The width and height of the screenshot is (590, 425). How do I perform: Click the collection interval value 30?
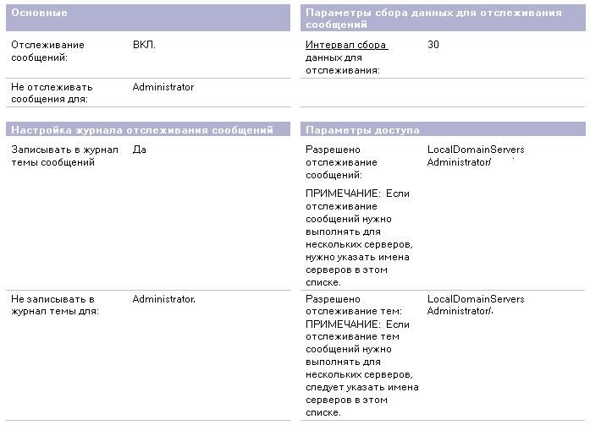[433, 45]
